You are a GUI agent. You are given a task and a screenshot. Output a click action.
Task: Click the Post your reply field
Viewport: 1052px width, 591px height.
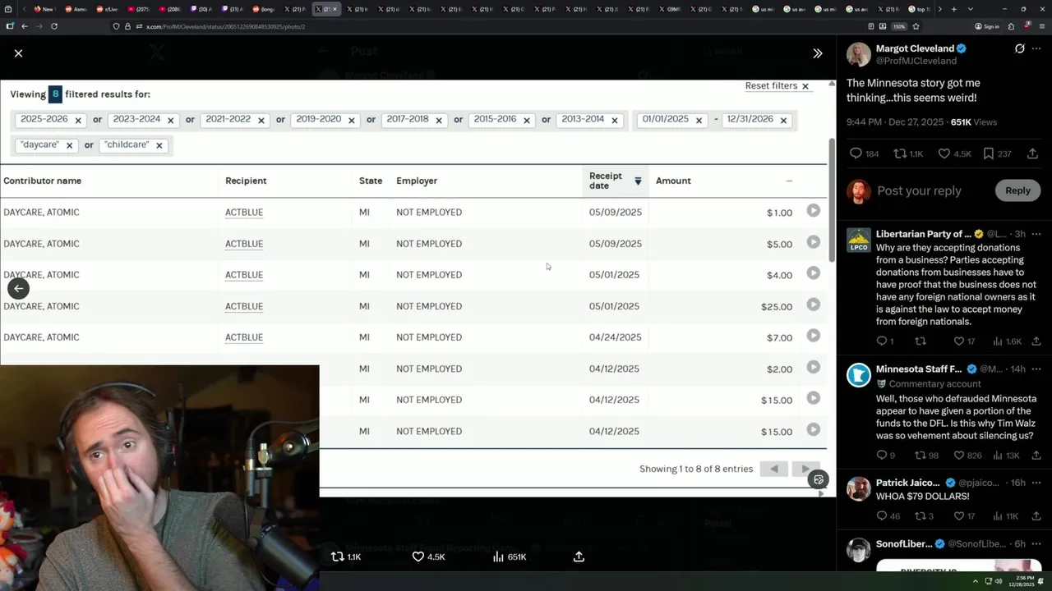point(919,190)
